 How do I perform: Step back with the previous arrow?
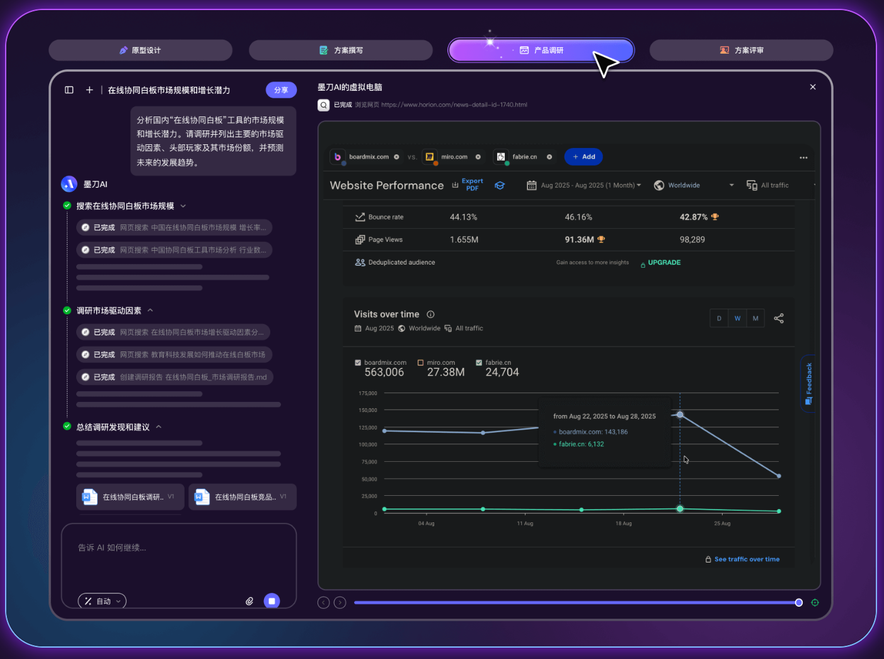pyautogui.click(x=324, y=603)
